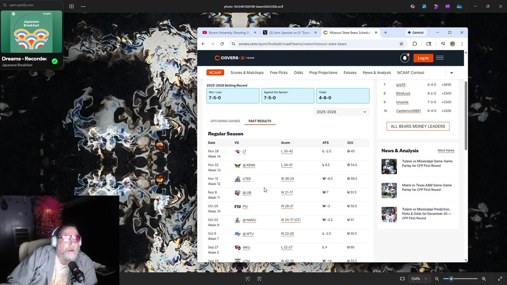507x285 pixels.
Task: Open NCAAF Contest menu item
Action: [411, 73]
